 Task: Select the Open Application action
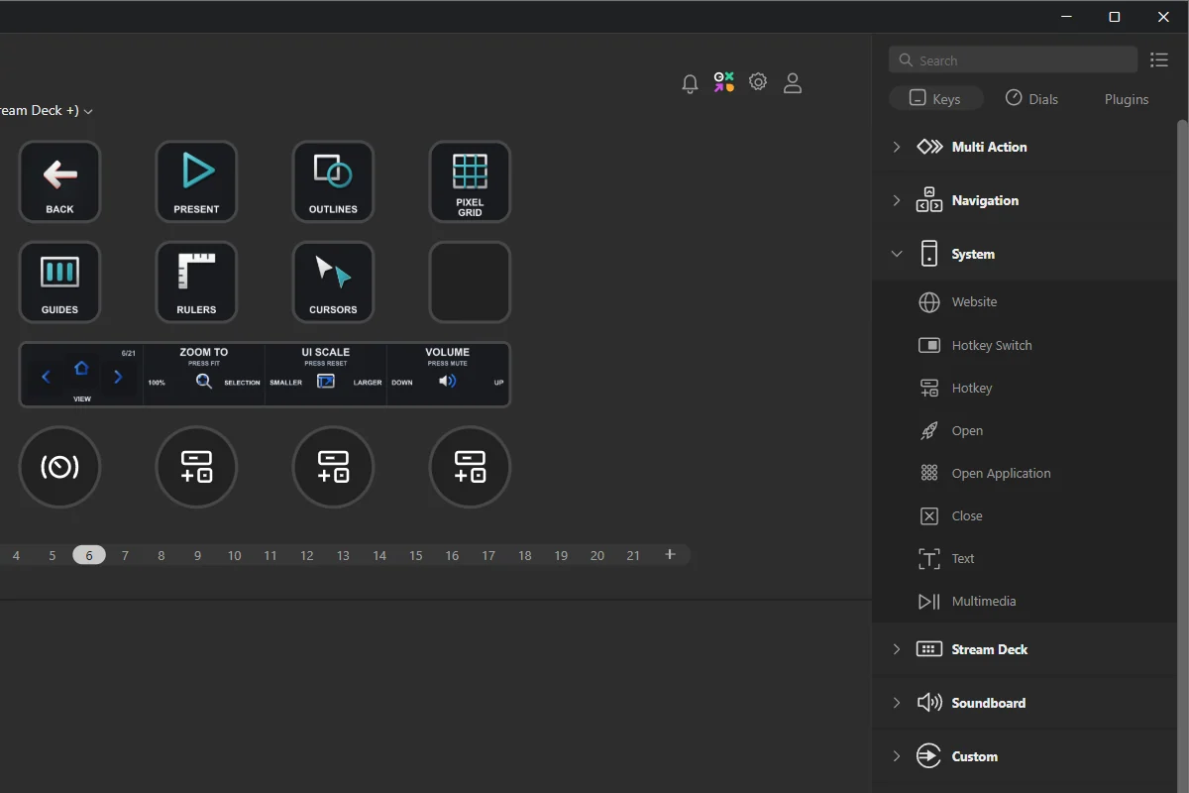tap(1025, 473)
